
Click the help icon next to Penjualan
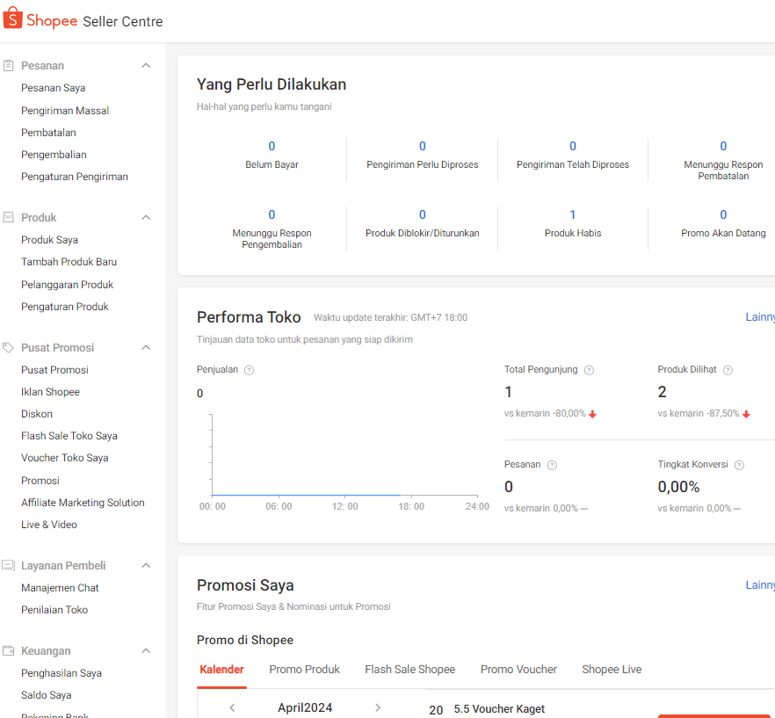pyautogui.click(x=250, y=370)
